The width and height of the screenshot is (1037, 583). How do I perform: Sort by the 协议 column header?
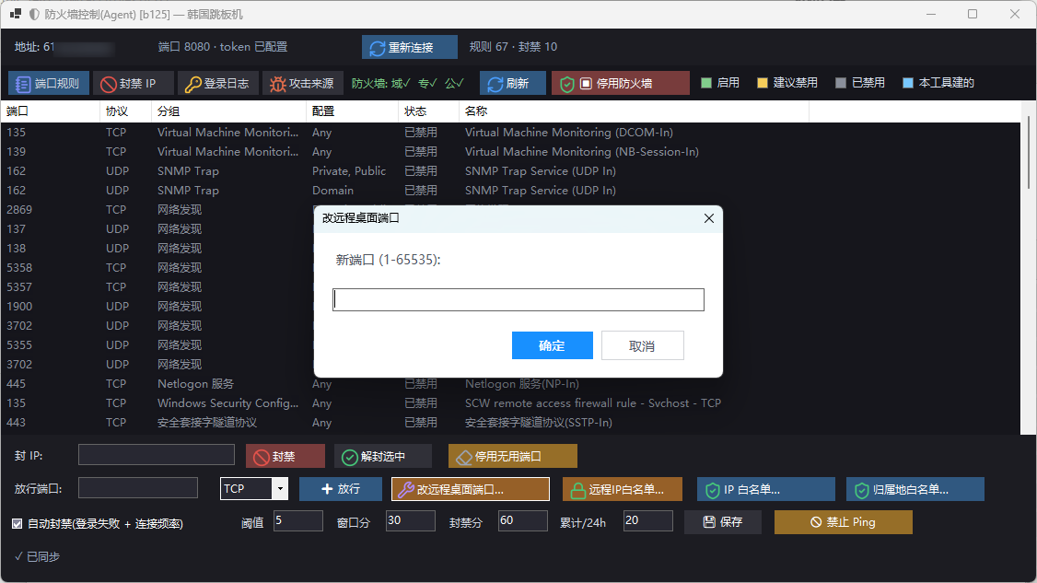125,111
